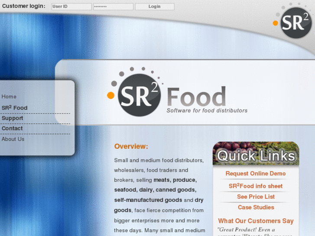Click the Request Online Demo link
Viewport: 315px width, 236px height.
pyautogui.click(x=256, y=174)
